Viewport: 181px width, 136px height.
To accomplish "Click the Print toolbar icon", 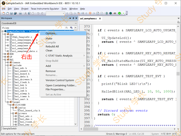I will point(20,13).
